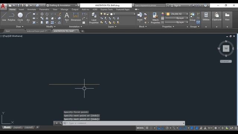Switch to the Manage ribbon tab
238x134 pixels.
(x=64, y=9)
